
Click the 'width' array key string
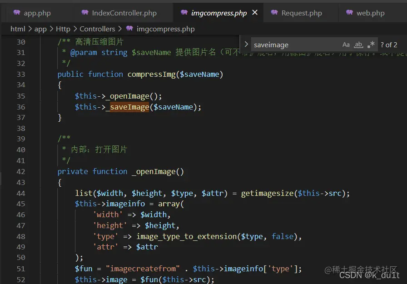click(x=108, y=214)
